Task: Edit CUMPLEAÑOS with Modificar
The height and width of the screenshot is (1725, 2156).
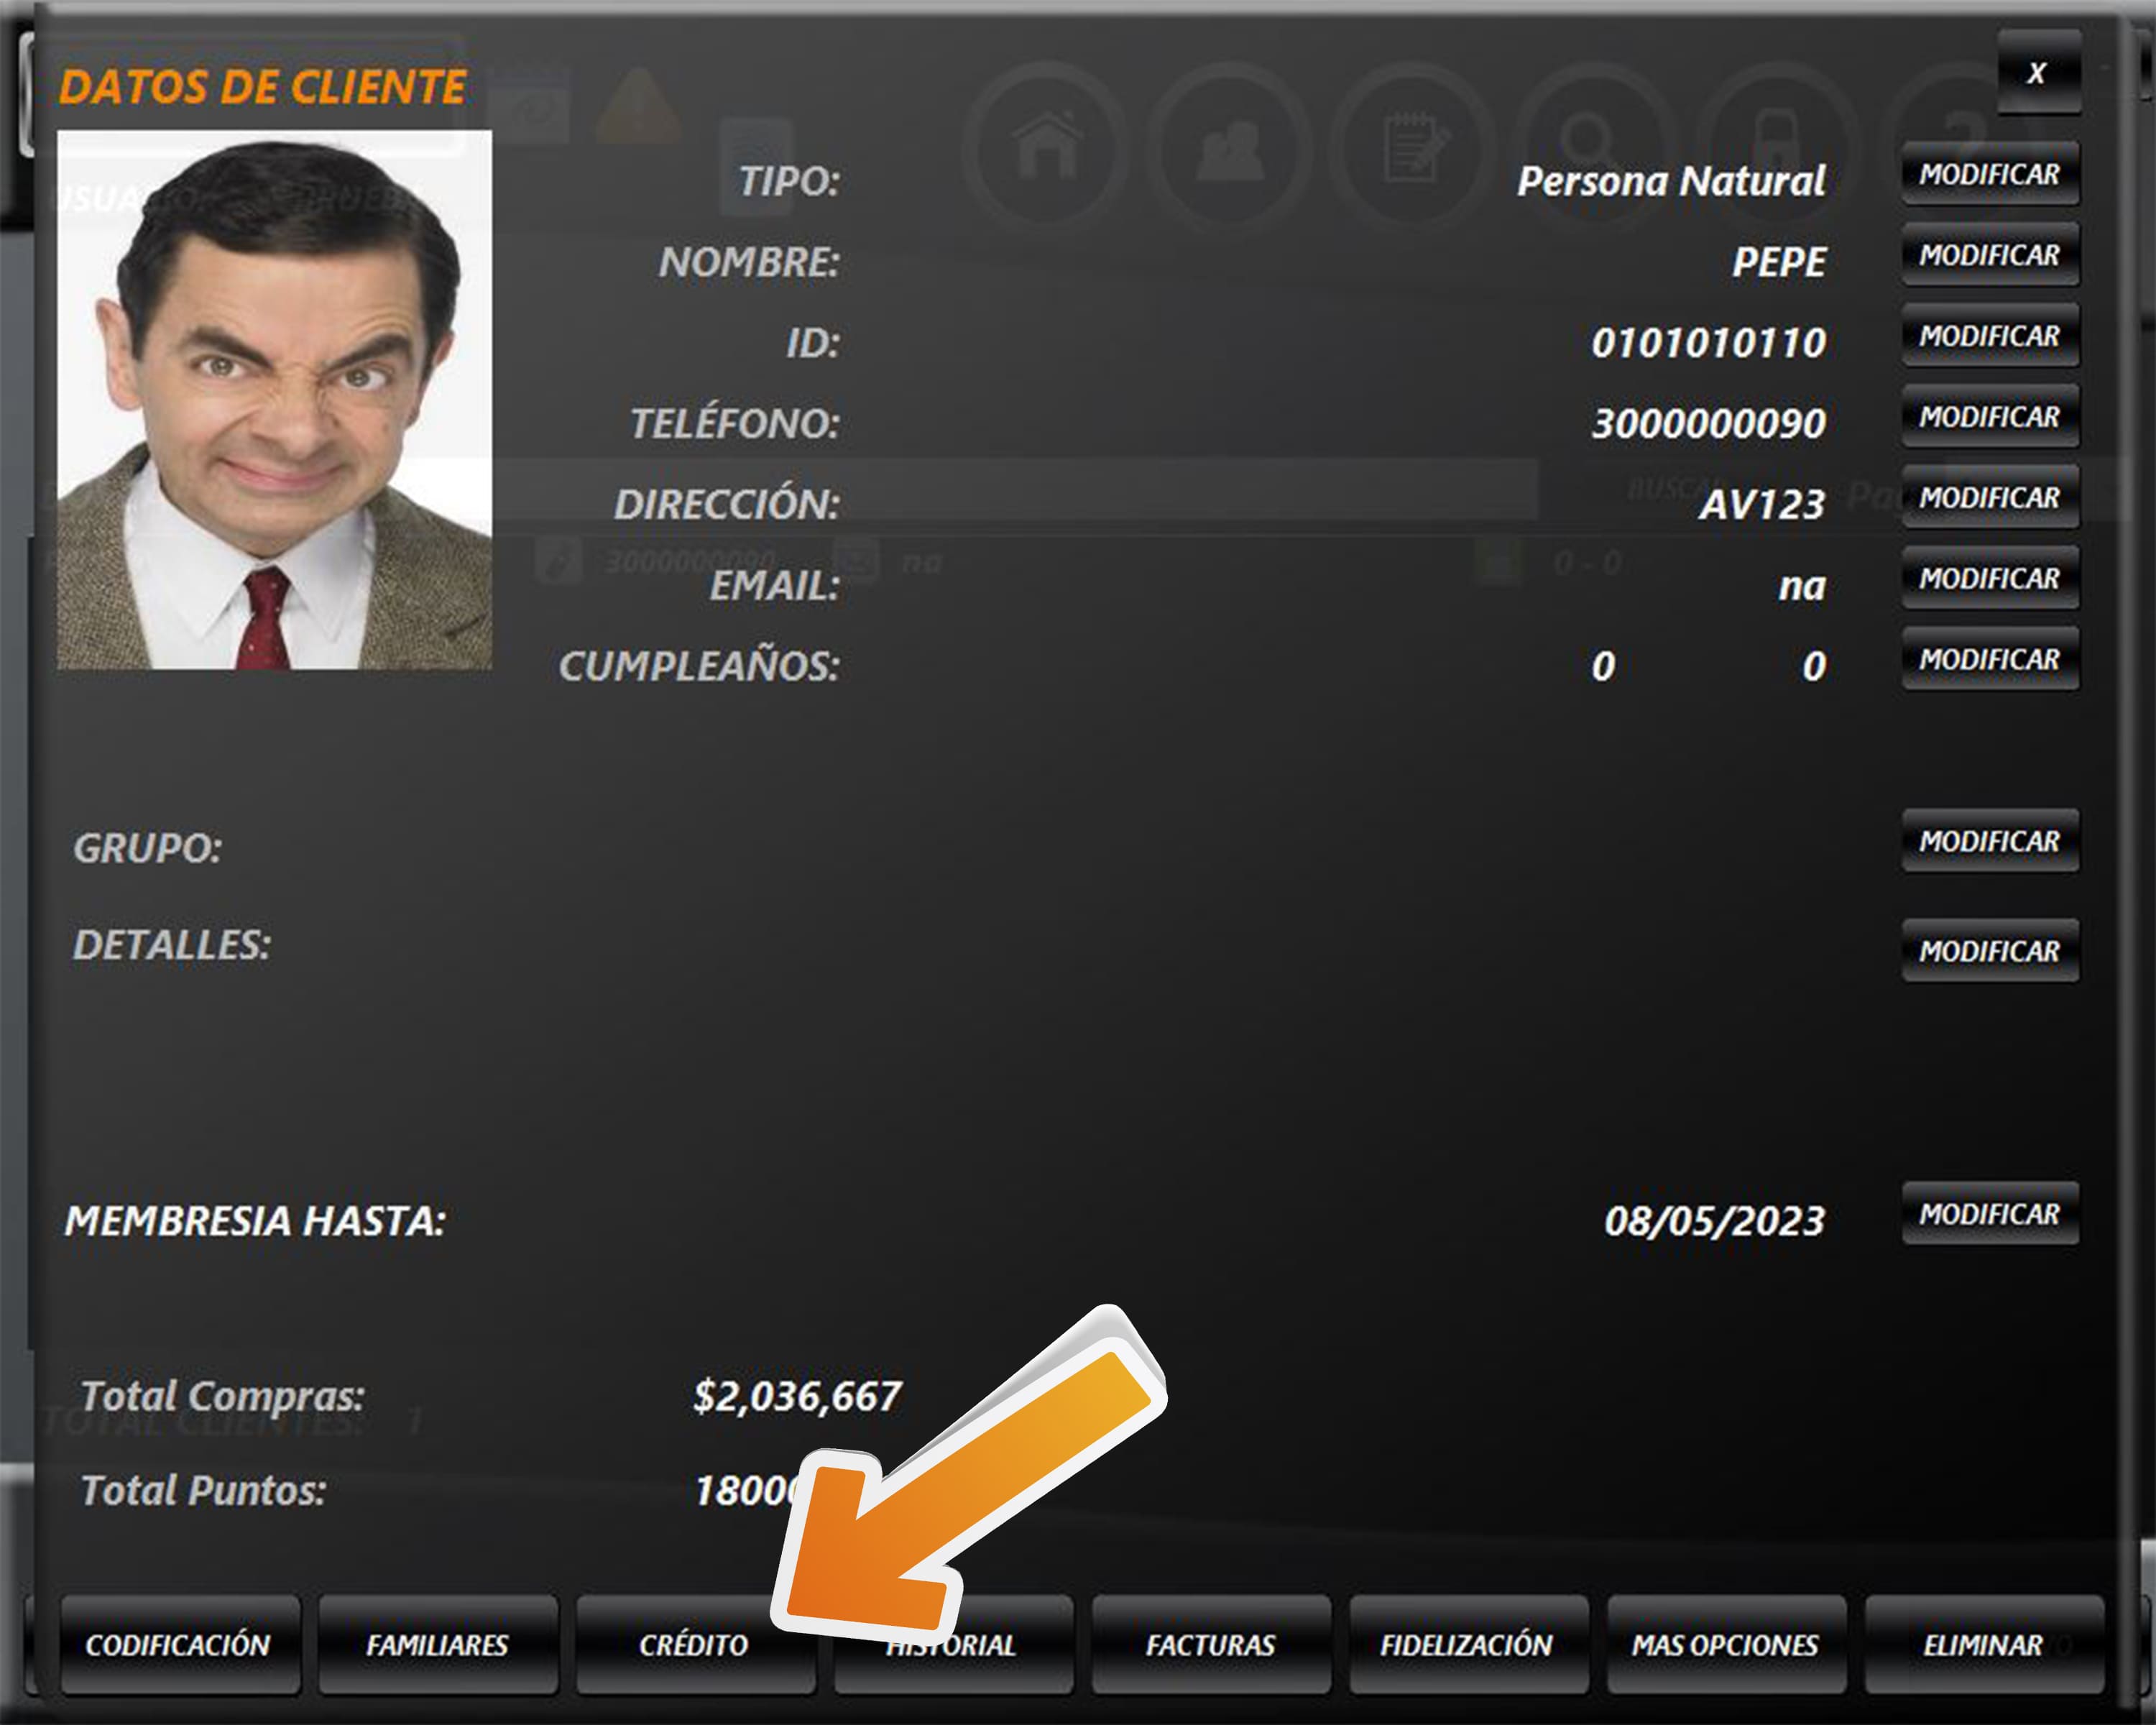Action: (1989, 659)
